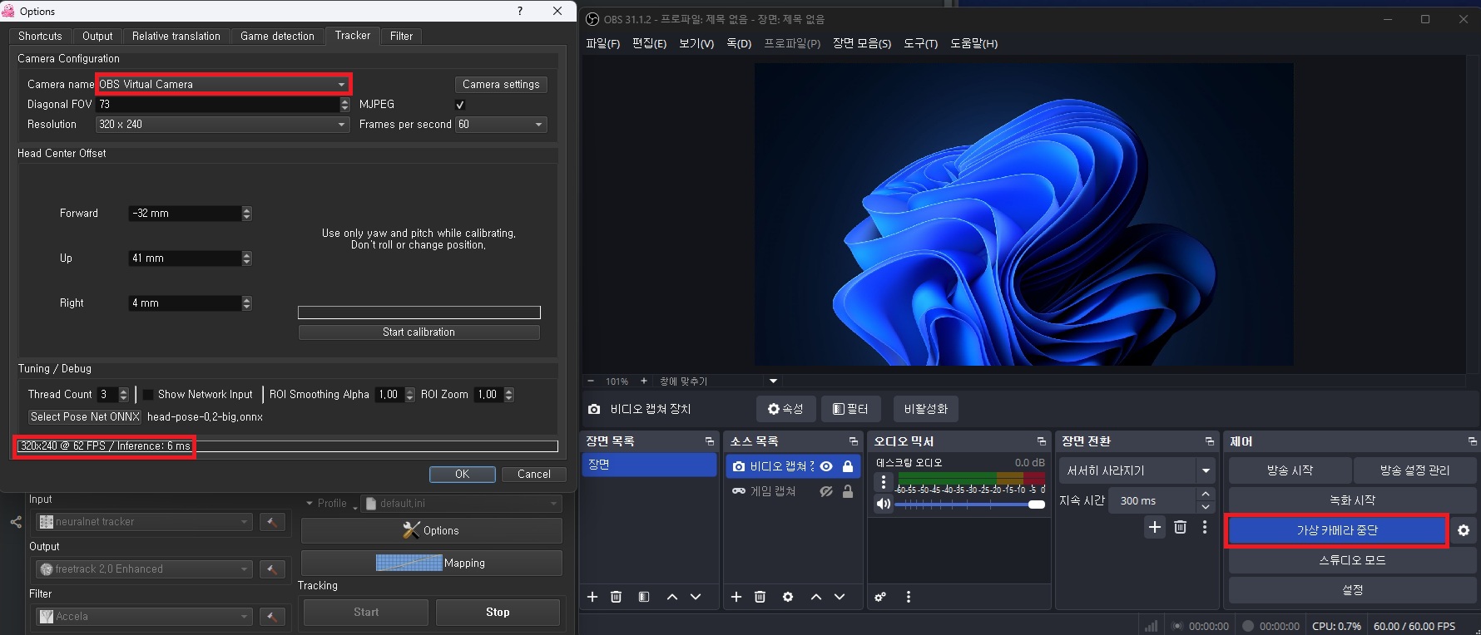The height and width of the screenshot is (635, 1481).
Task: Open virtual camera settings gear icon
Action: pyautogui.click(x=1464, y=530)
